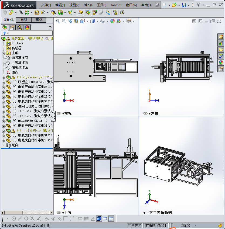Open the Insert Components dropdown arrow

(16, 13)
